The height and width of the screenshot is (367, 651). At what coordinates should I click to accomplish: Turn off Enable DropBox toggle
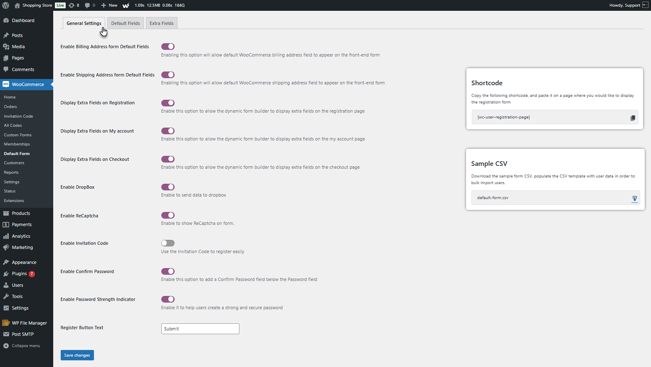pos(168,187)
